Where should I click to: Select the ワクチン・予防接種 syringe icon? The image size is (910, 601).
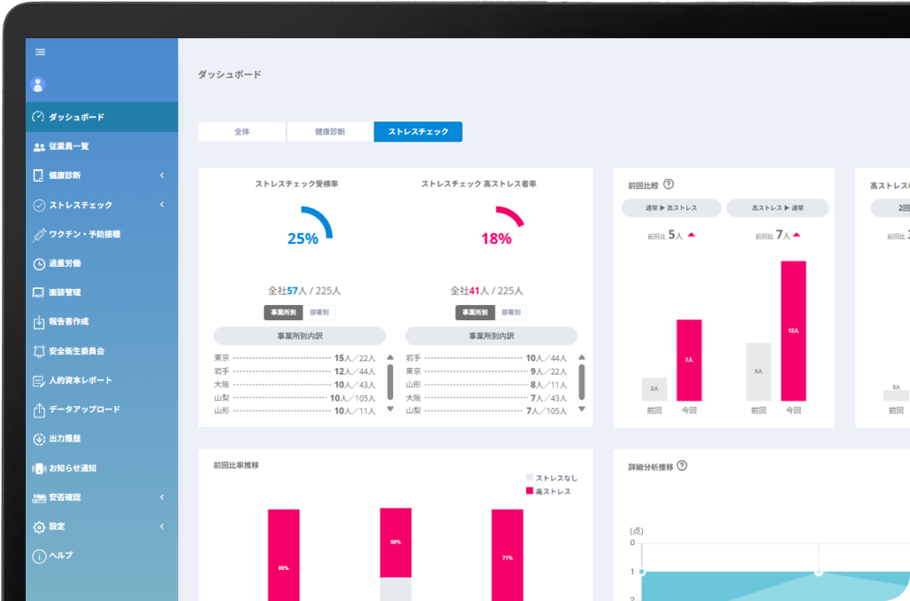point(39,234)
